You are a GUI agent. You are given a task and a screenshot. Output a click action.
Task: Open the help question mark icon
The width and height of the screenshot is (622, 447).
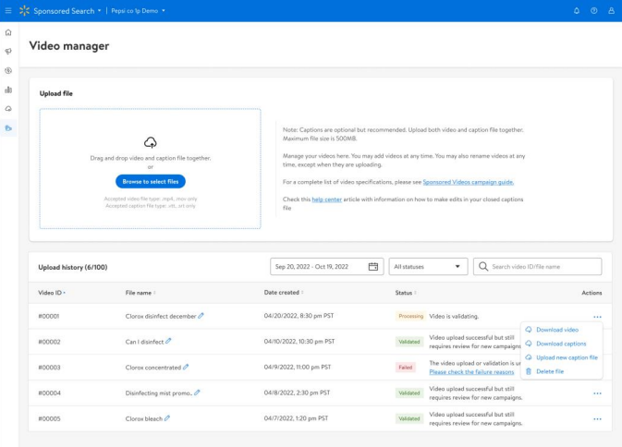pyautogui.click(x=593, y=10)
